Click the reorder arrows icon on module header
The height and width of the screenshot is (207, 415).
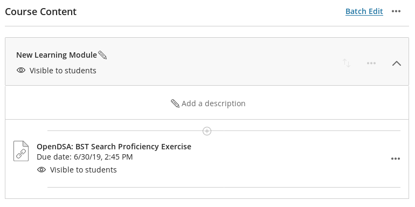[347, 63]
